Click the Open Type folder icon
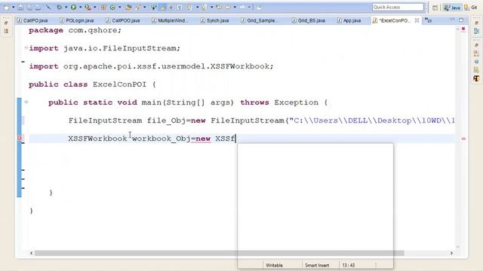483x271 pixels. pos(128,8)
